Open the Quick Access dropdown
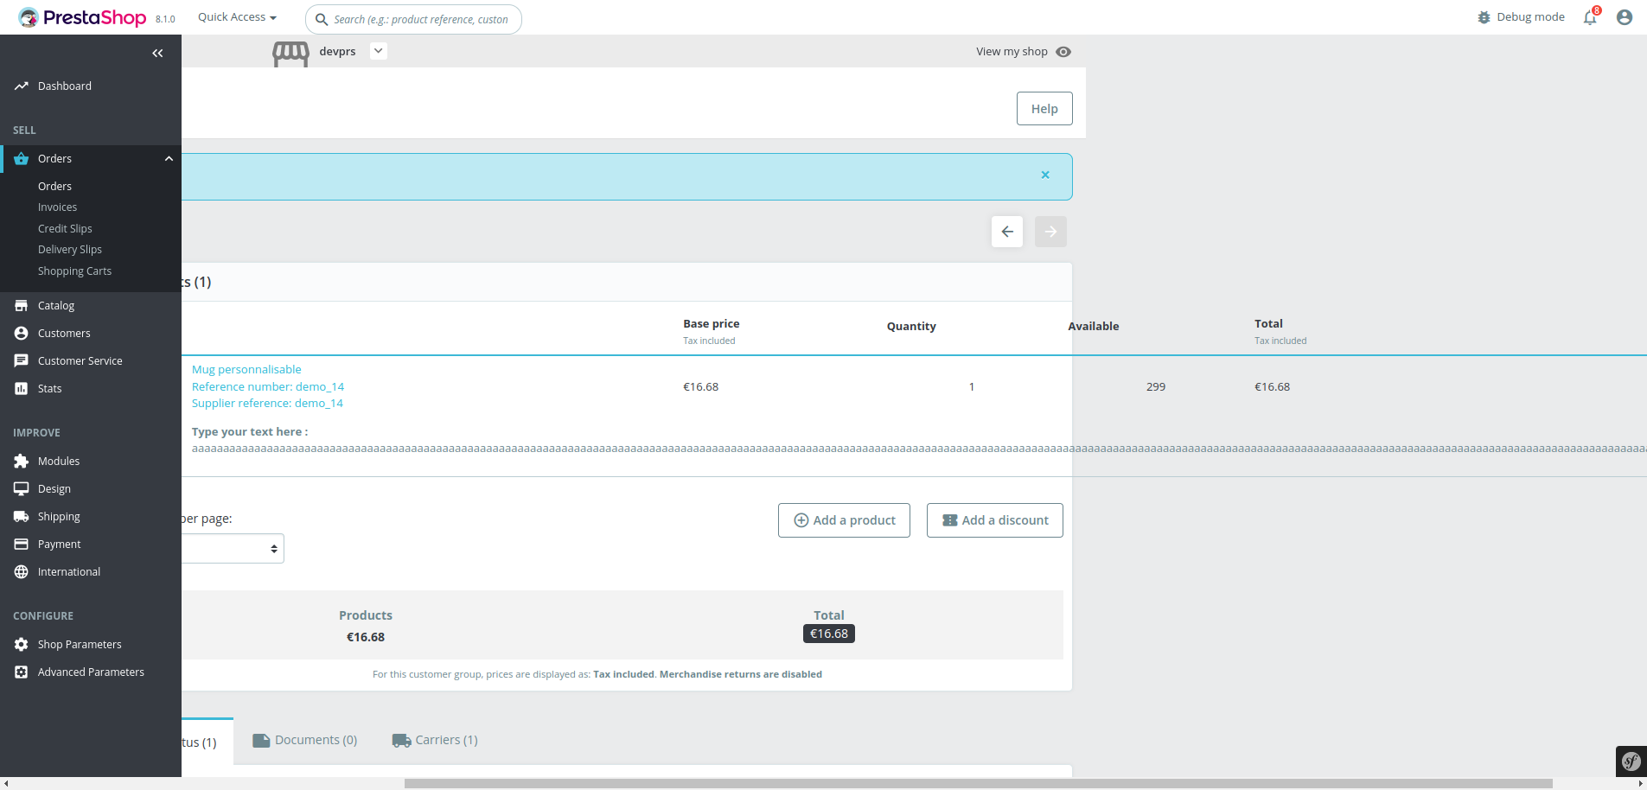This screenshot has width=1647, height=790. [x=236, y=16]
